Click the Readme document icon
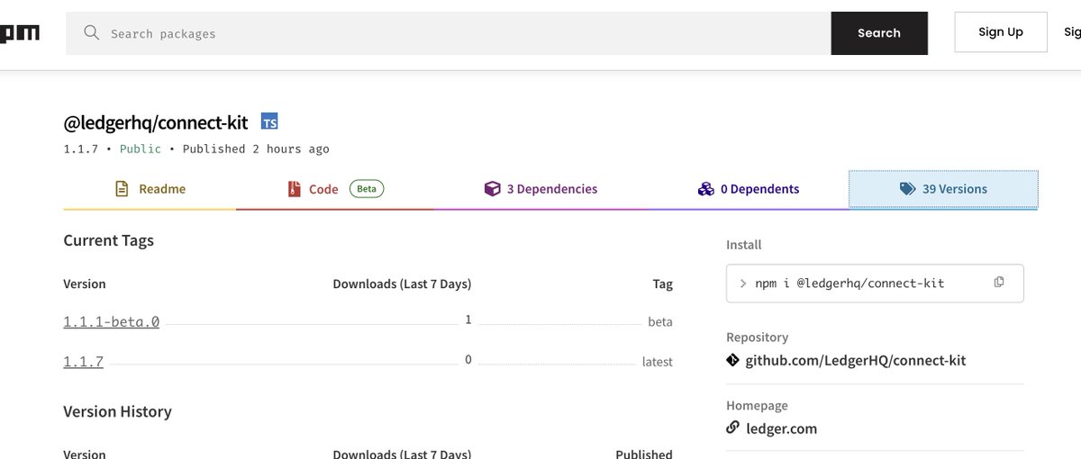 click(x=122, y=189)
